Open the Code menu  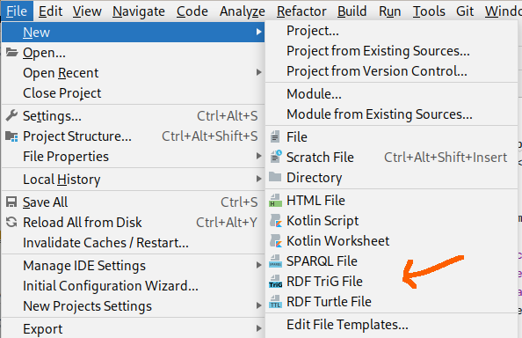coord(192,11)
